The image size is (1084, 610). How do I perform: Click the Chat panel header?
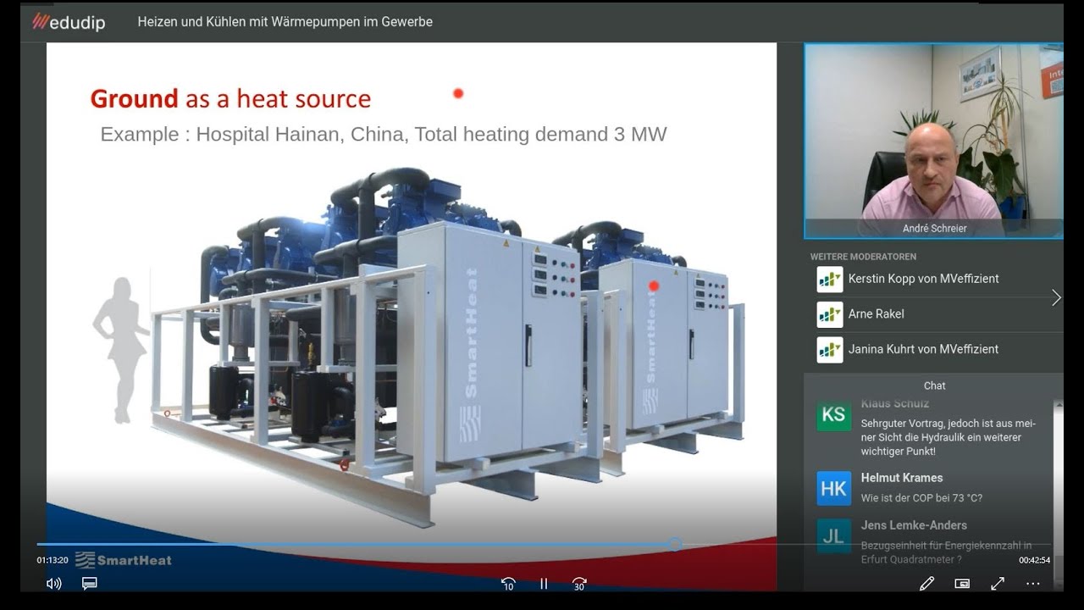934,385
